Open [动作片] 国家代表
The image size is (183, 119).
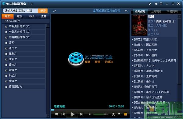(x=145, y=45)
